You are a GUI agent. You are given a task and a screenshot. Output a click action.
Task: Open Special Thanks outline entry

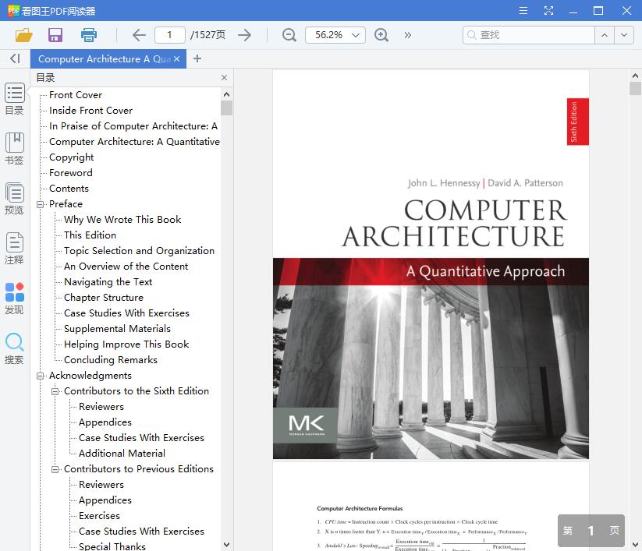point(112,546)
